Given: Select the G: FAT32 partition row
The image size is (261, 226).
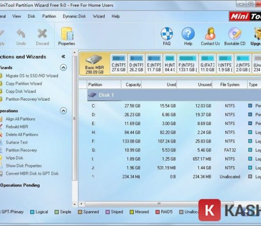Looking at the screenshot, I should click(174, 150).
